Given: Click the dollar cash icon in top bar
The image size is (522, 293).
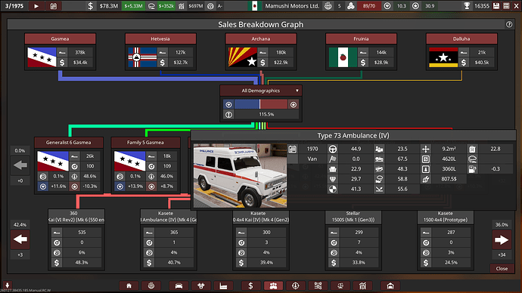Looking at the screenshot, I should (x=91, y=6).
